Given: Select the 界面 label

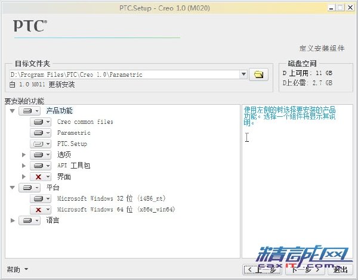Looking at the screenshot, I should coord(64,177).
